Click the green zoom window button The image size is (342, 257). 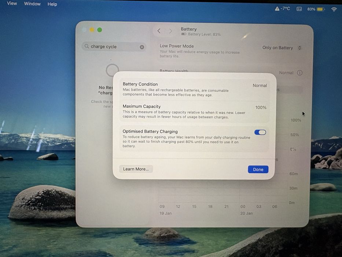99,30
